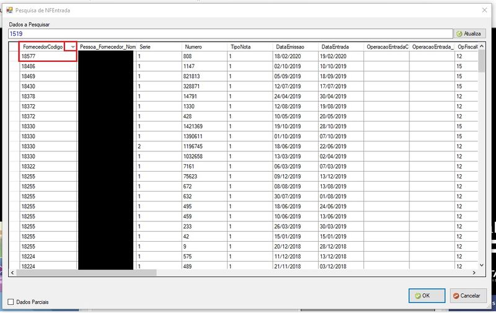Click the Numero cell 1421369
The width and height of the screenshot is (496, 313).
click(x=205, y=126)
